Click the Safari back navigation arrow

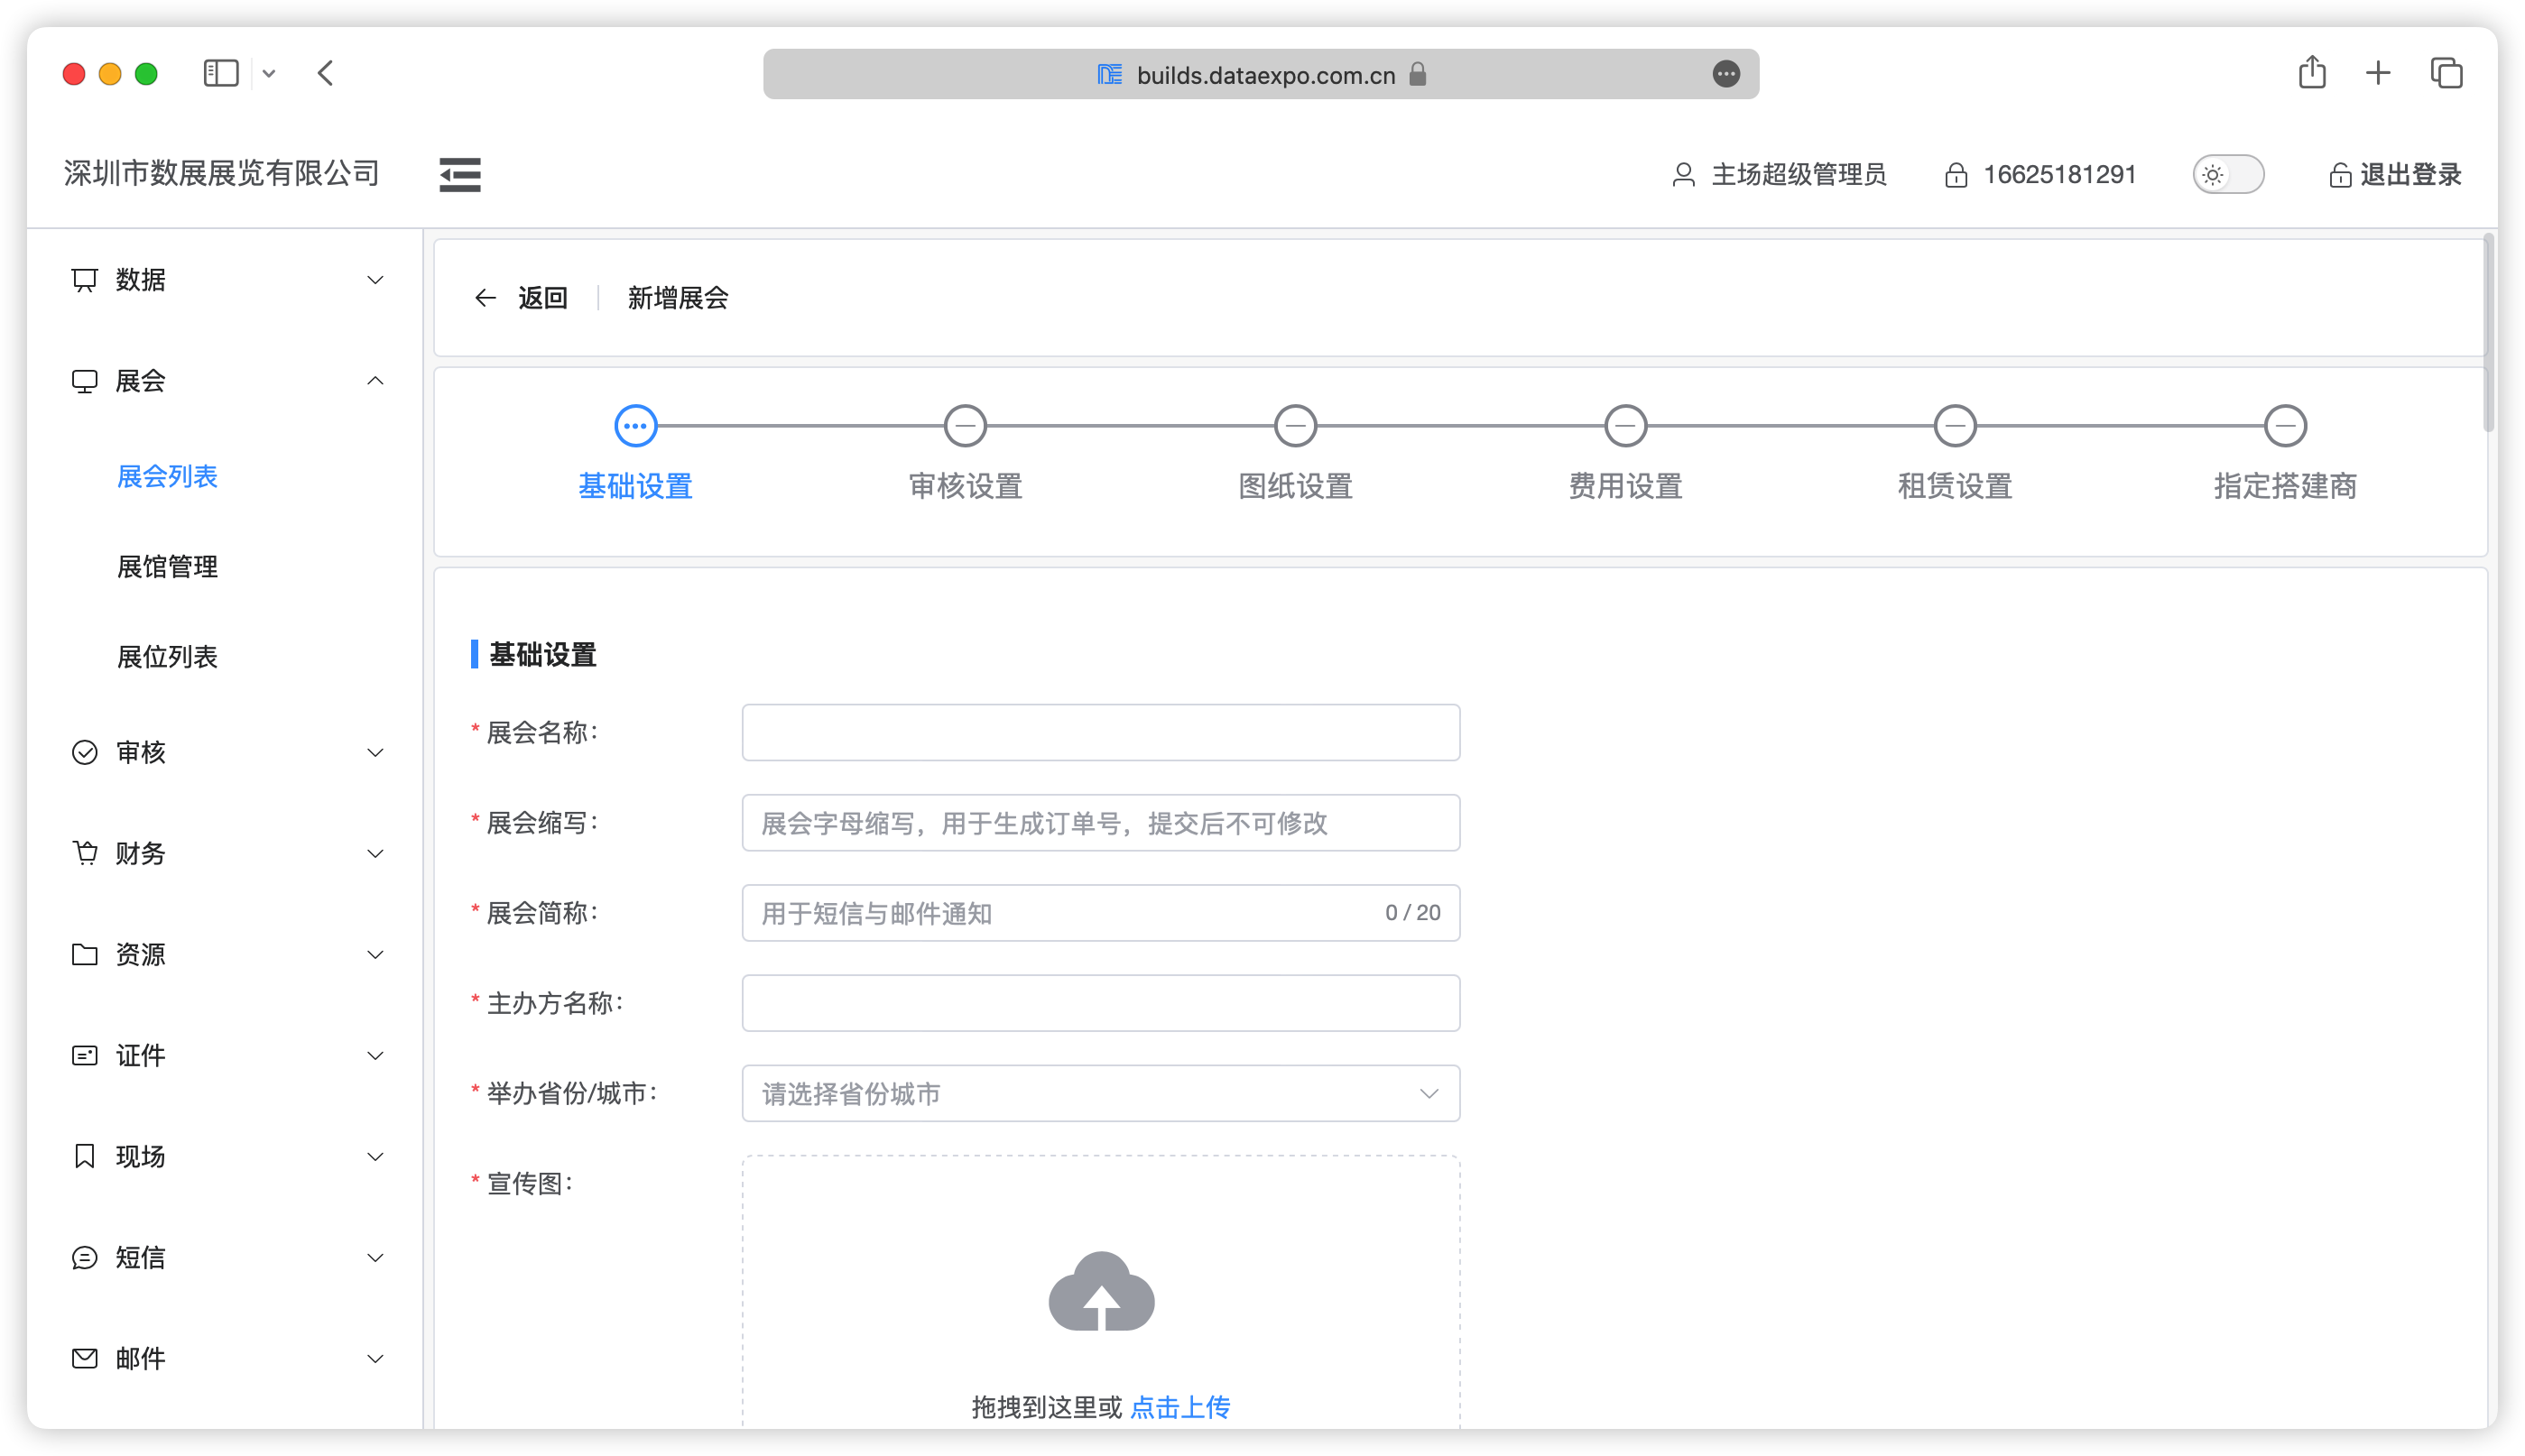(x=325, y=73)
